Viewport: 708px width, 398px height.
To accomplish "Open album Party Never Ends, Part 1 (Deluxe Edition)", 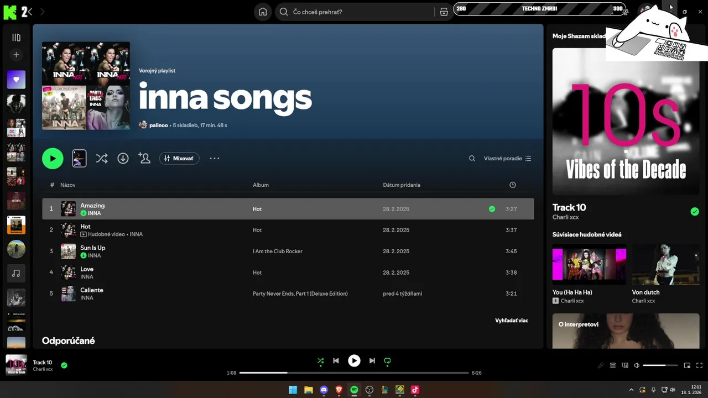I will tap(300, 294).
